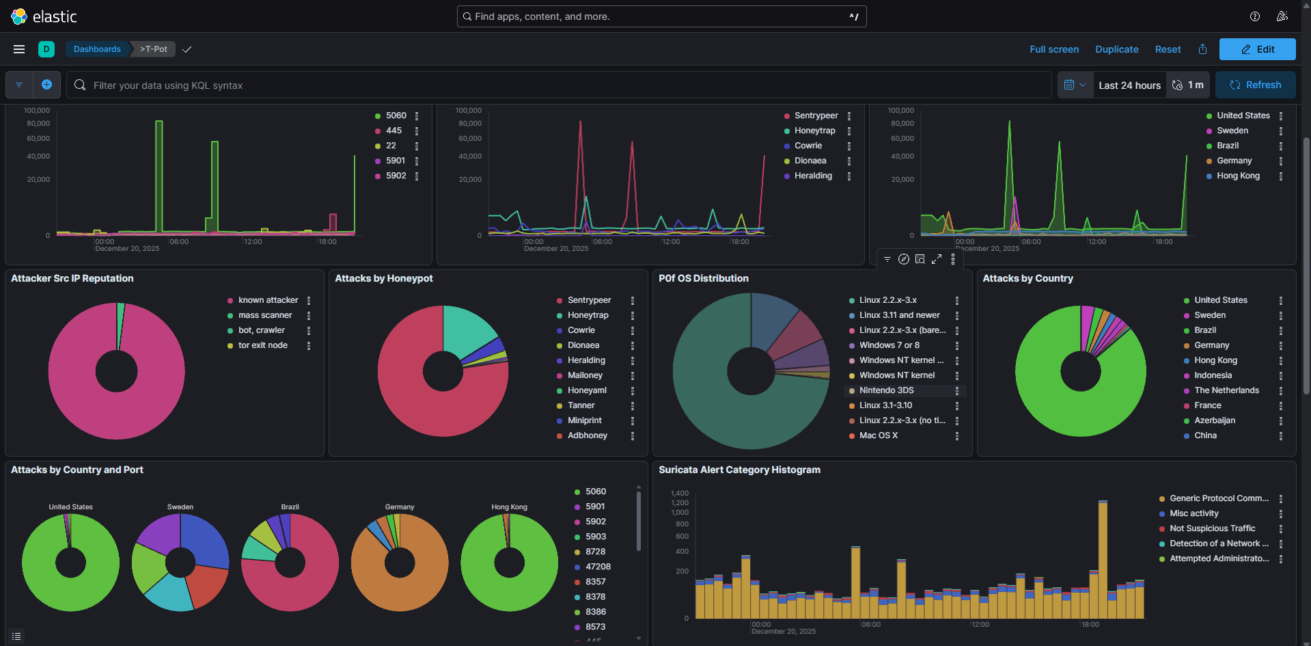
Task: Click the Full screen link
Action: (1054, 49)
